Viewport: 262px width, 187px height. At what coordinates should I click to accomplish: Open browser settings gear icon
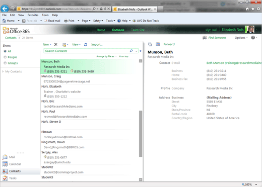pos(258,9)
